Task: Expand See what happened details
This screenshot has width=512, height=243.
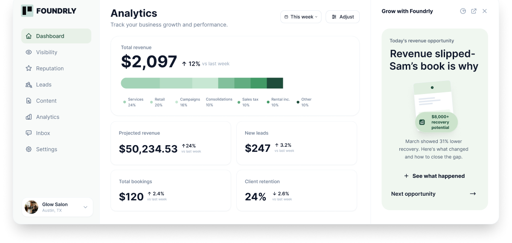Action: click(x=434, y=176)
